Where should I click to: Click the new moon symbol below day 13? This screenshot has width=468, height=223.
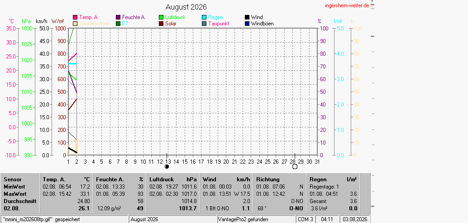pyautogui.click(x=167, y=166)
